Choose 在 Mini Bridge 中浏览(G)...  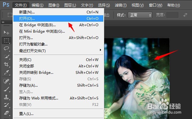point(58,31)
